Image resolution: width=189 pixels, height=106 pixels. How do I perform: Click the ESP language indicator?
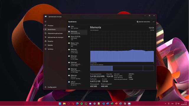(x=172, y=104)
